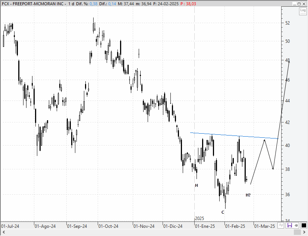Click the Dif. value 0,14
The height and width of the screenshot is (236, 308).
[112, 4]
